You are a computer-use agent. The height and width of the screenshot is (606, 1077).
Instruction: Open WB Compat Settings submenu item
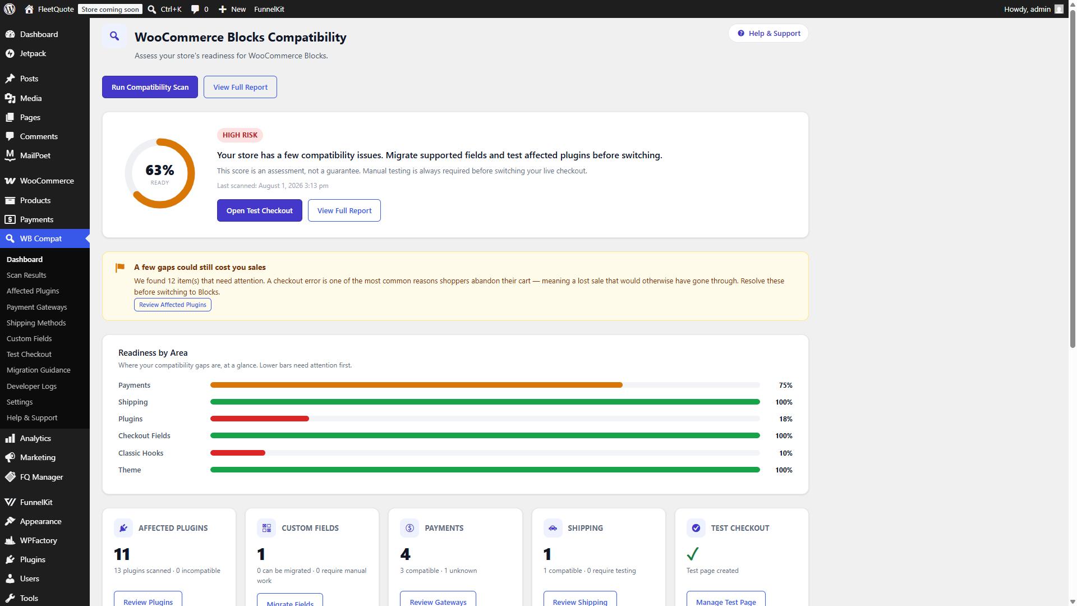click(x=20, y=402)
